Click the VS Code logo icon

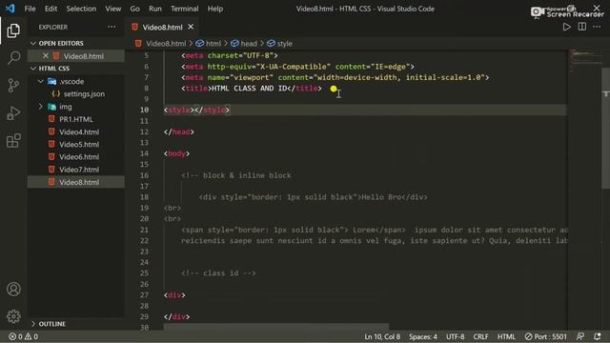tap(10, 9)
